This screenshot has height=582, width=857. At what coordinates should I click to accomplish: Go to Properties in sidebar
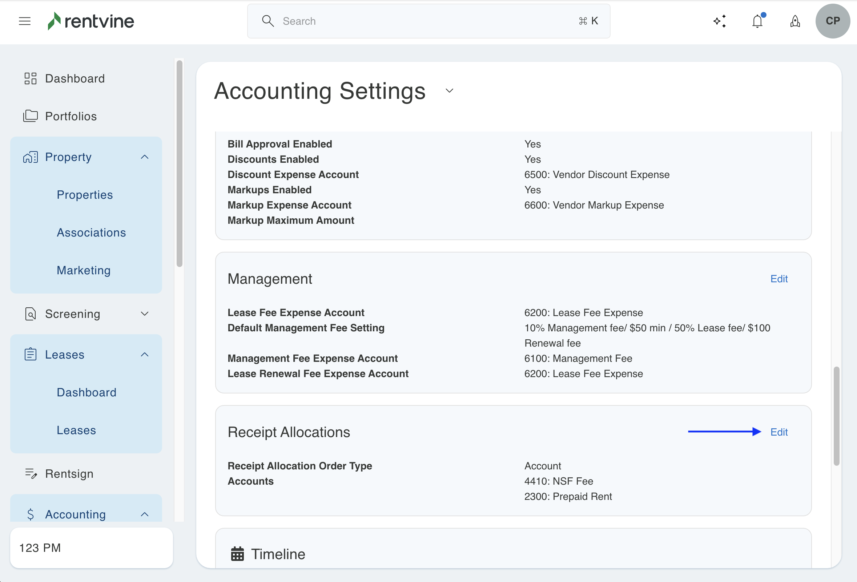85,195
